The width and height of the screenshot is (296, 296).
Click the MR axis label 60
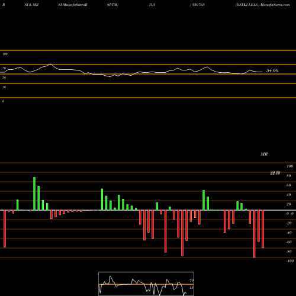(x=288, y=185)
